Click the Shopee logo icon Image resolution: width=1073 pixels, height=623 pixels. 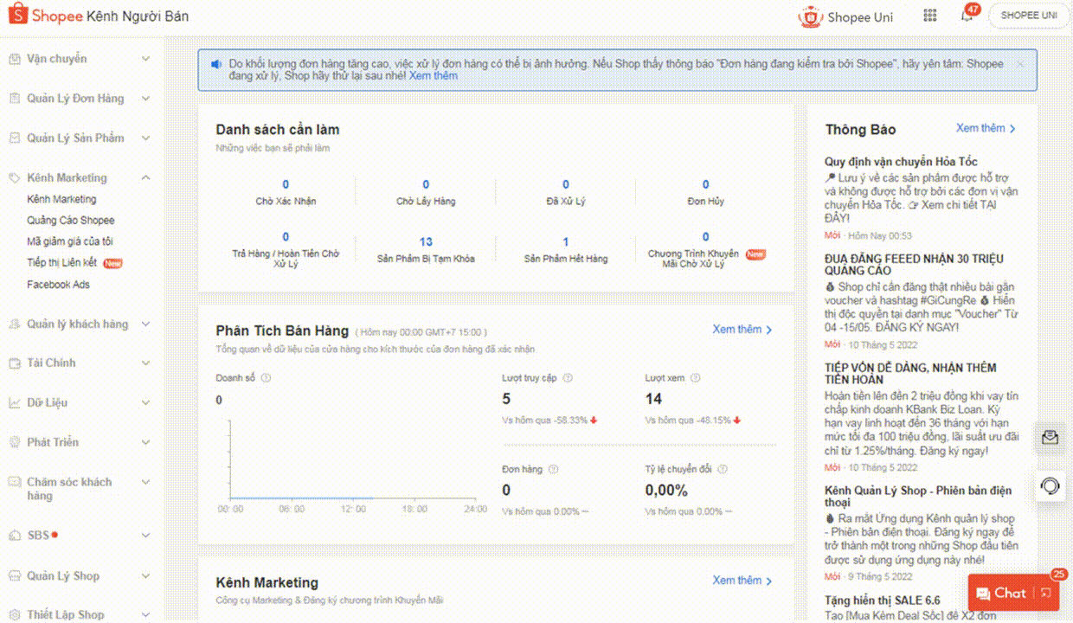pos(18,16)
